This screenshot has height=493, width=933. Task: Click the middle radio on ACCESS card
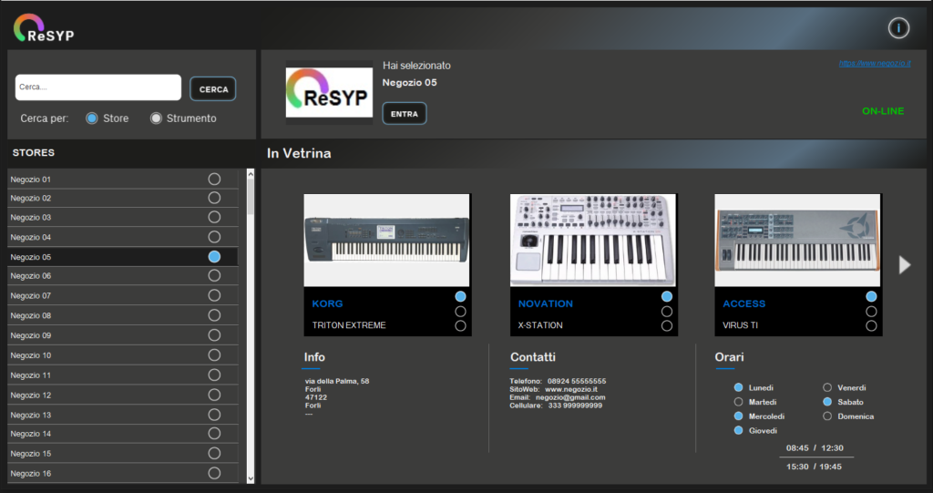[x=872, y=312]
